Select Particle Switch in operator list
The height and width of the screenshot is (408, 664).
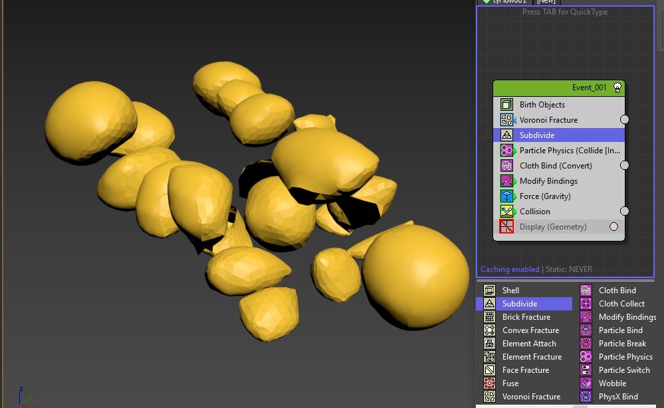point(625,370)
